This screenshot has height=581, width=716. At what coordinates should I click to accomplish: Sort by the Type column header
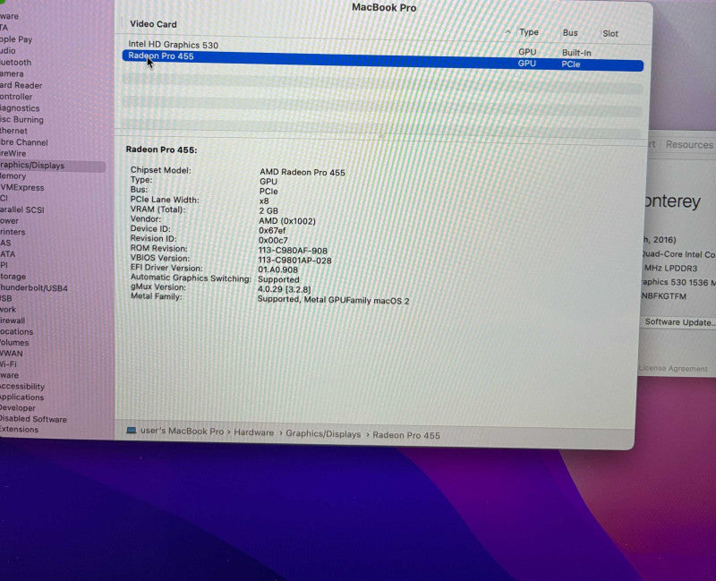click(528, 32)
